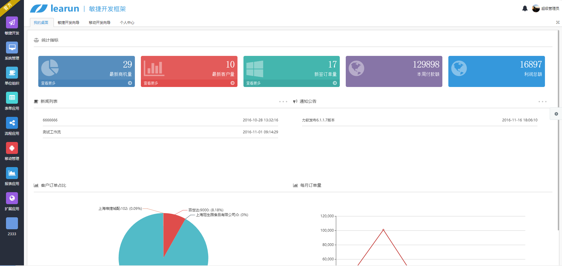Click the 129898 本周付款额 value
562x266 pixels.
(426, 64)
